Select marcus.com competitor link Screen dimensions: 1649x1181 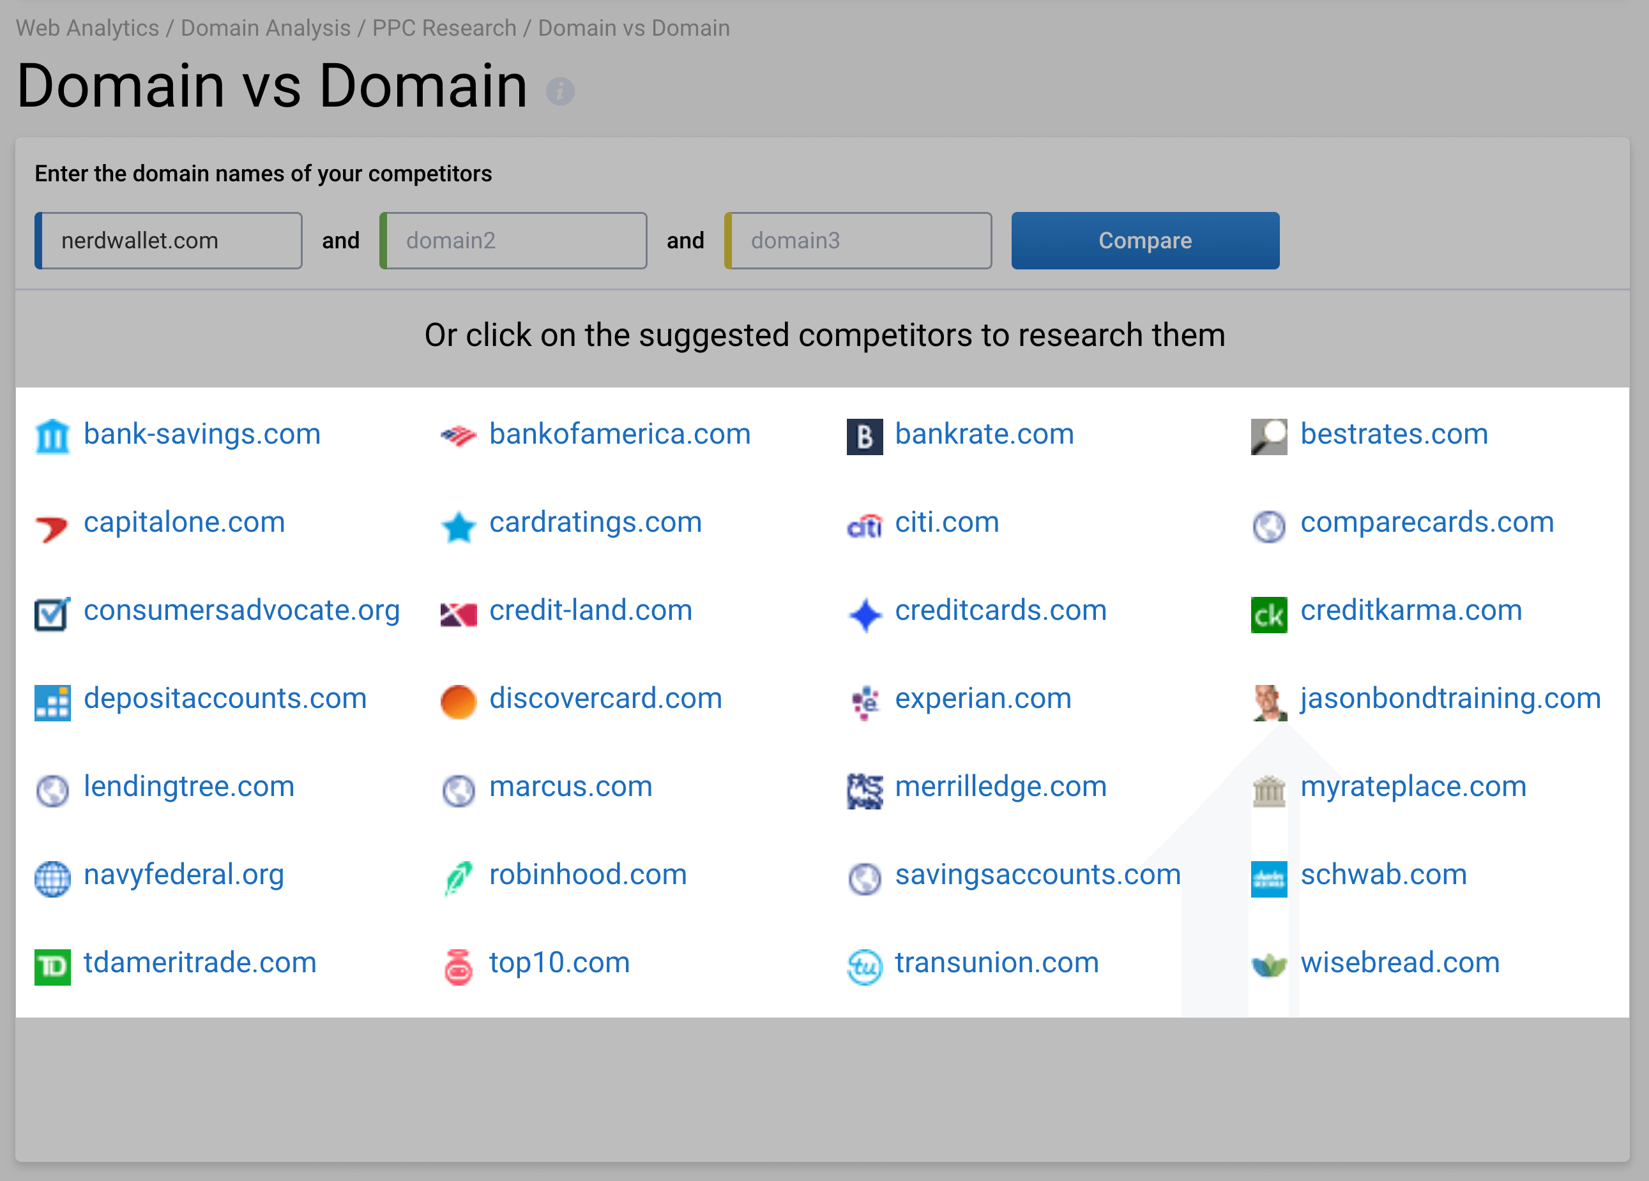pos(571,786)
